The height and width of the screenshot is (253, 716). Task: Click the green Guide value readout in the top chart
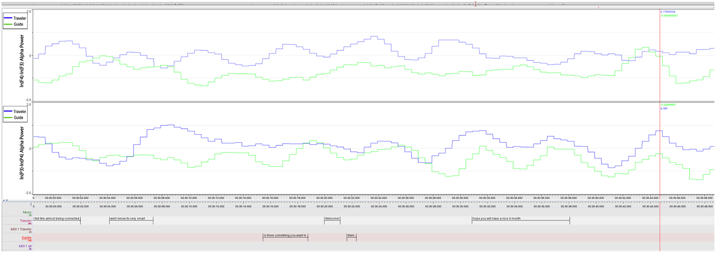(669, 16)
